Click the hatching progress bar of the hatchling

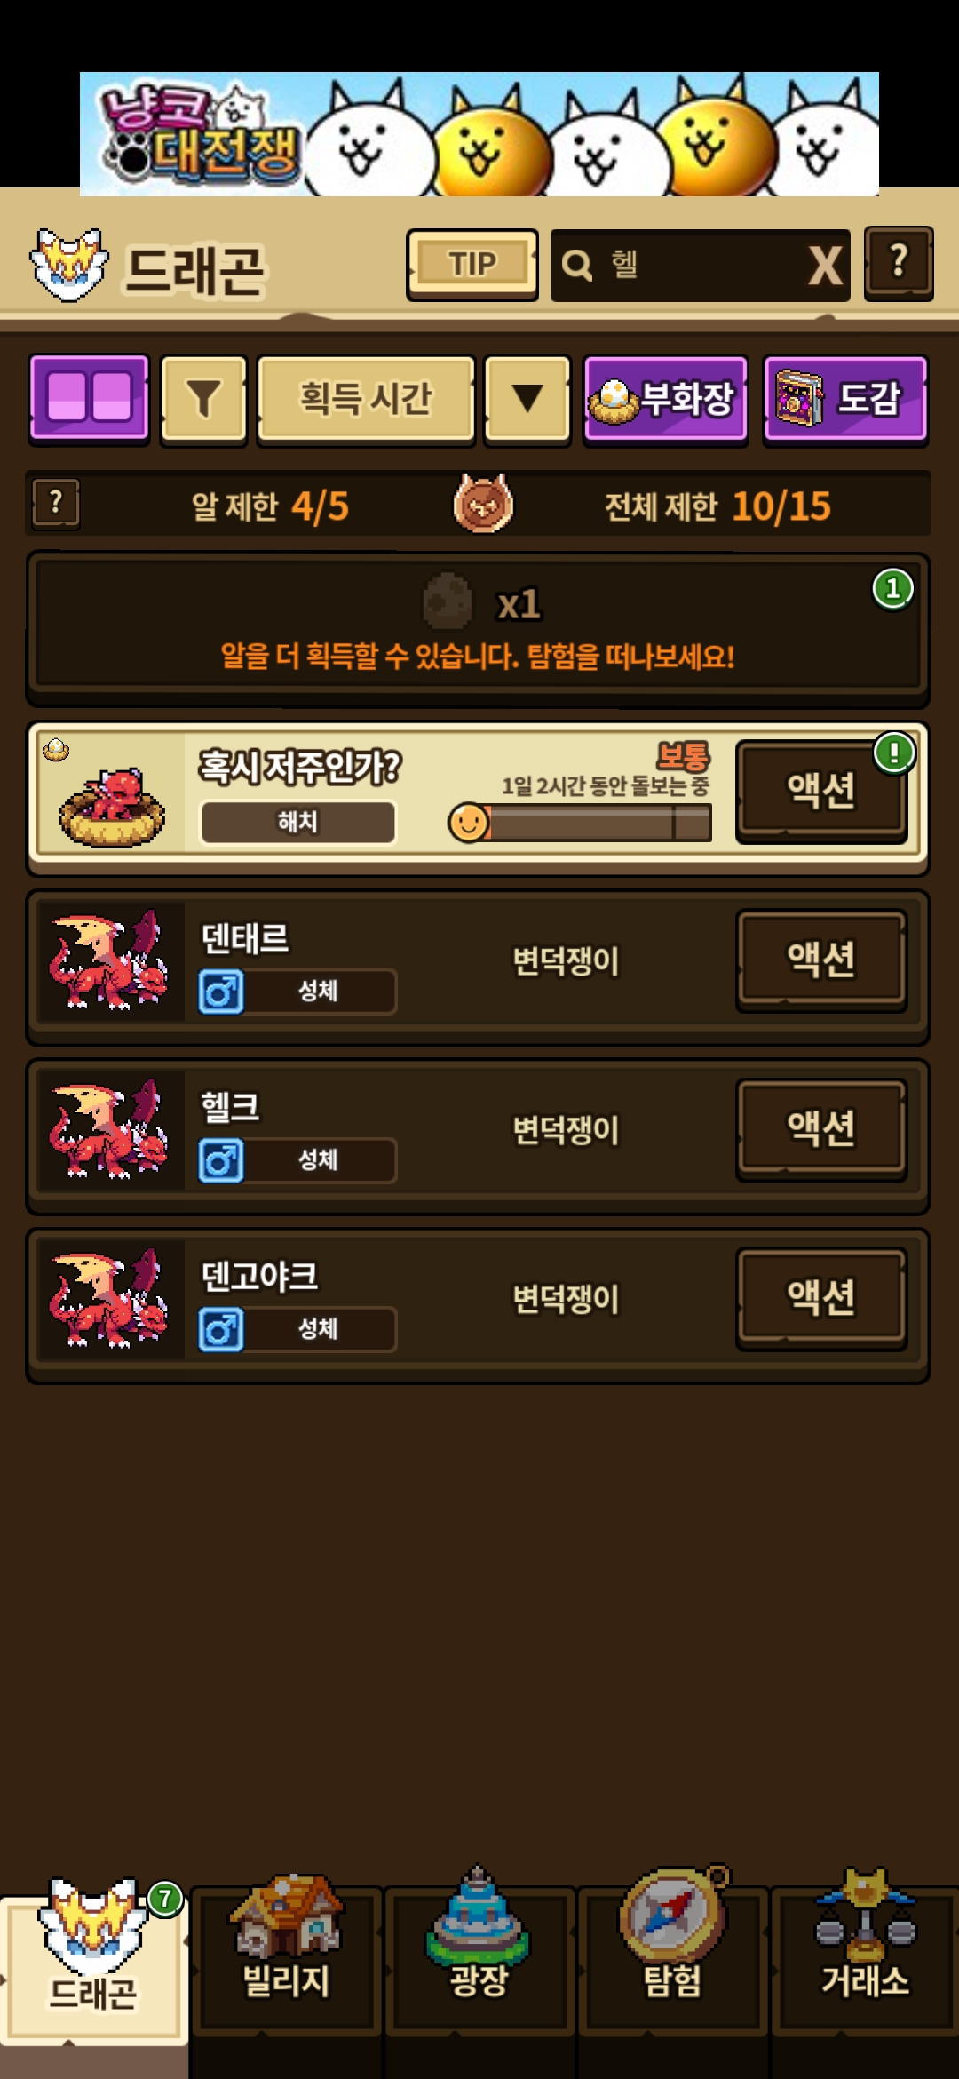click(581, 823)
